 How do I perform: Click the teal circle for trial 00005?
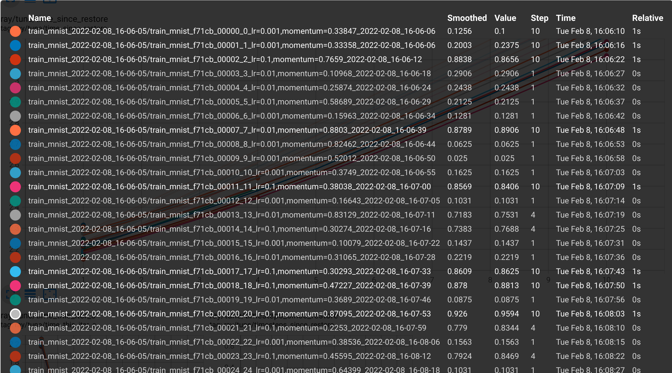15,102
